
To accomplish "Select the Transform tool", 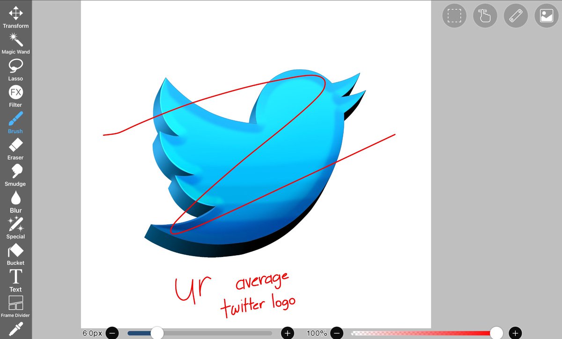I will point(16,17).
